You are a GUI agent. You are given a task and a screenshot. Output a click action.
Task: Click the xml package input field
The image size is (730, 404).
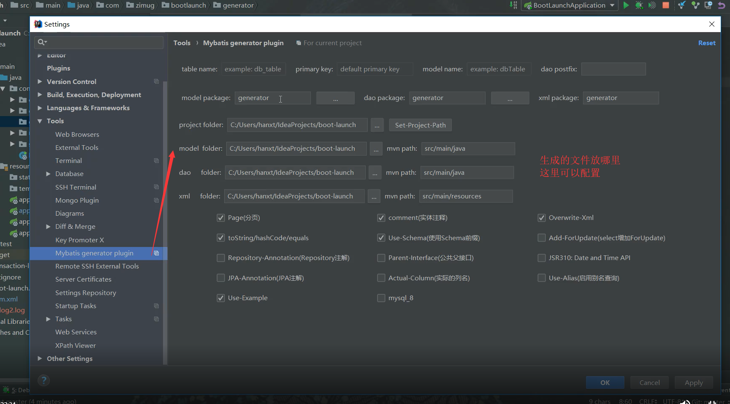pos(621,98)
